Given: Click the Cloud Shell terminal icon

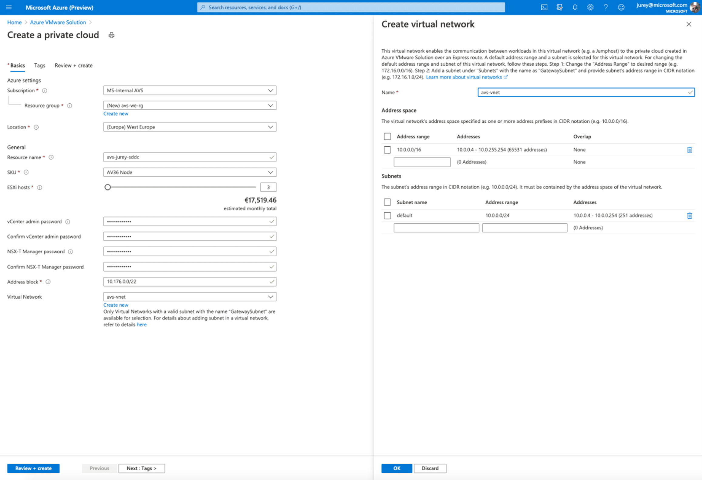Looking at the screenshot, I should tap(545, 8).
